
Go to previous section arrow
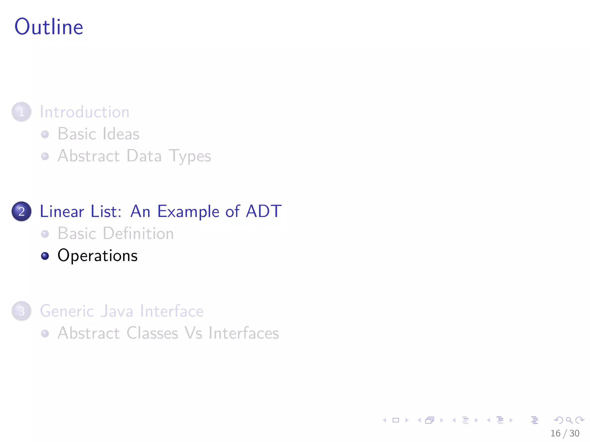[x=489, y=420]
